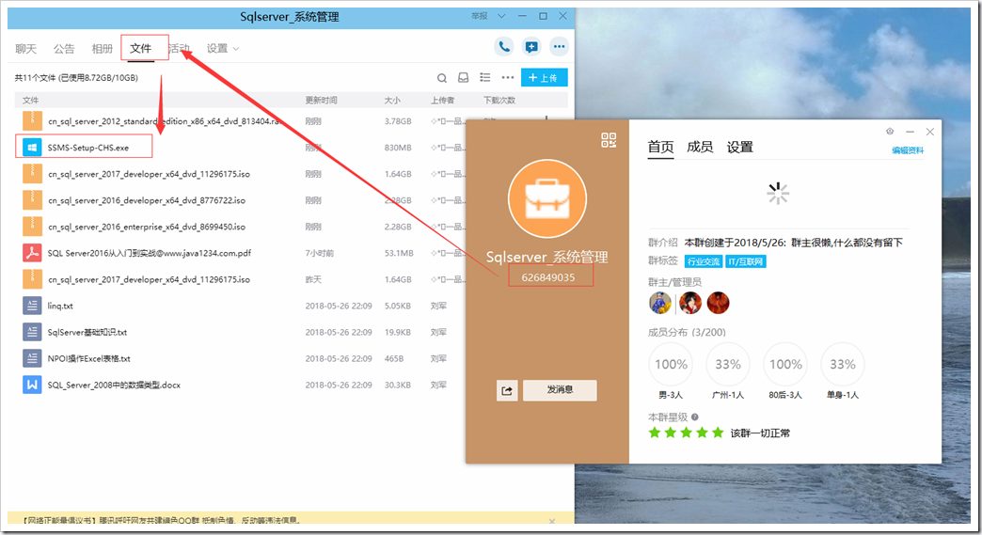Click the 行业交流 group tag
The width and height of the screenshot is (982, 535).
(704, 261)
